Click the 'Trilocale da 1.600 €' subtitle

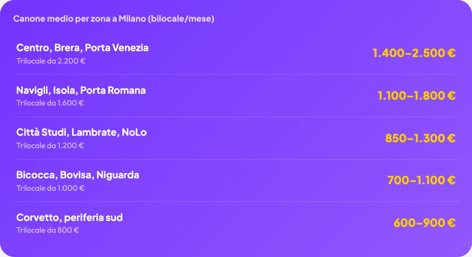tap(50, 103)
